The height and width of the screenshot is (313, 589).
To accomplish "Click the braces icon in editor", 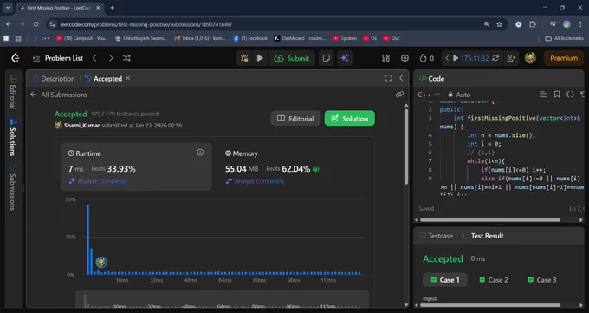I will pos(570,94).
